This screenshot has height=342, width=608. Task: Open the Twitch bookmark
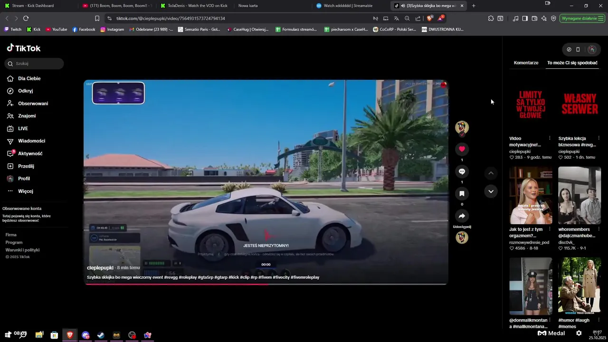(12, 29)
